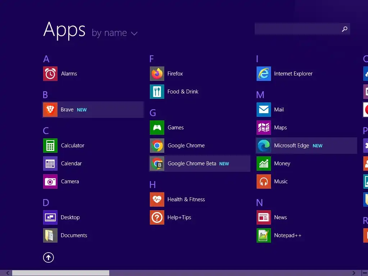Click the 'Firefox' label text

175,74
